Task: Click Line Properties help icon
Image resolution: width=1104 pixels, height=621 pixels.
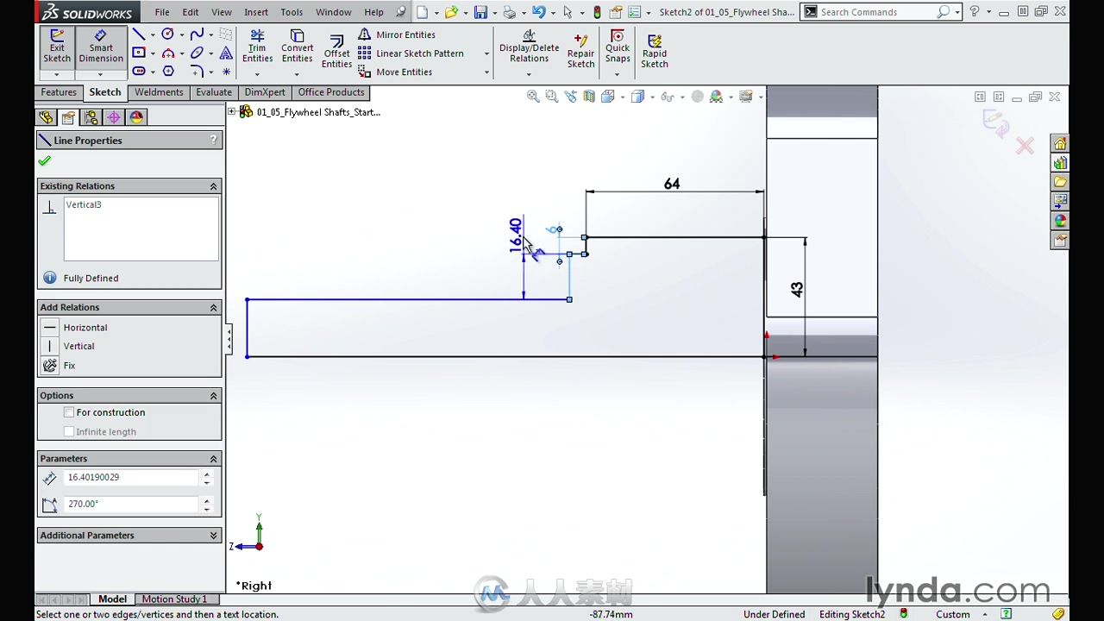Action: pos(213,140)
